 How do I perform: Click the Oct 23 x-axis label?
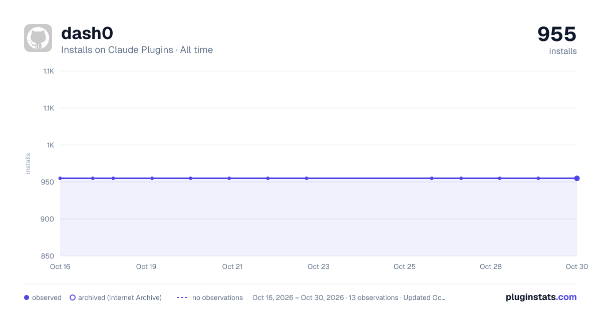(x=319, y=266)
